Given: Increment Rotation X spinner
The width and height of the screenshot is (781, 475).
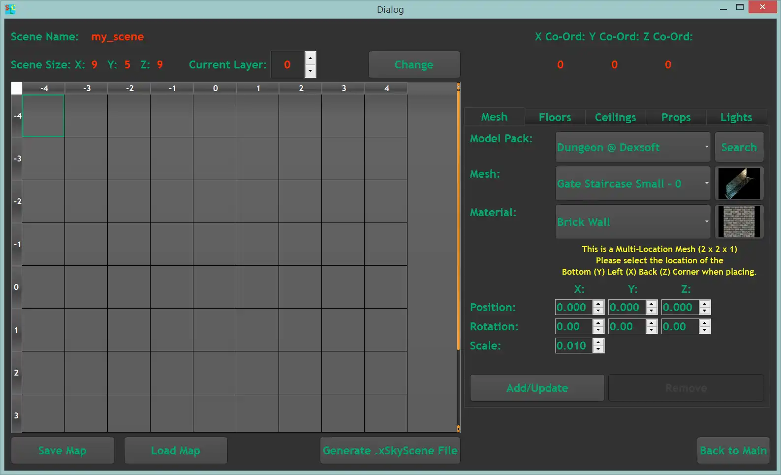Looking at the screenshot, I should click(x=598, y=323).
